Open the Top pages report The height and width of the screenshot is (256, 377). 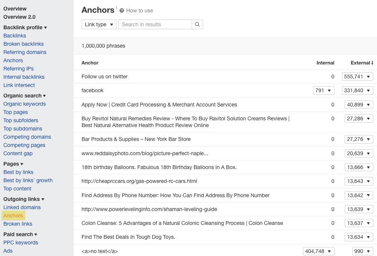click(x=15, y=112)
